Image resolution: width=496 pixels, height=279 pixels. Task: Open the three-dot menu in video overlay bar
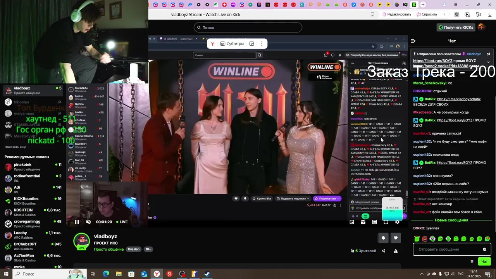(262, 44)
